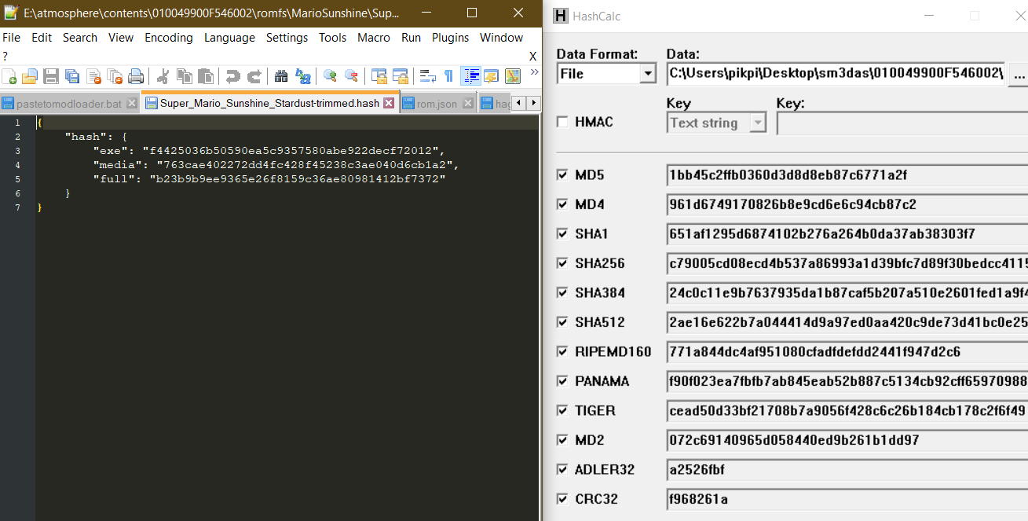Viewport: 1028px width, 521px height.
Task: Open the Settings menu
Action: [x=287, y=38]
